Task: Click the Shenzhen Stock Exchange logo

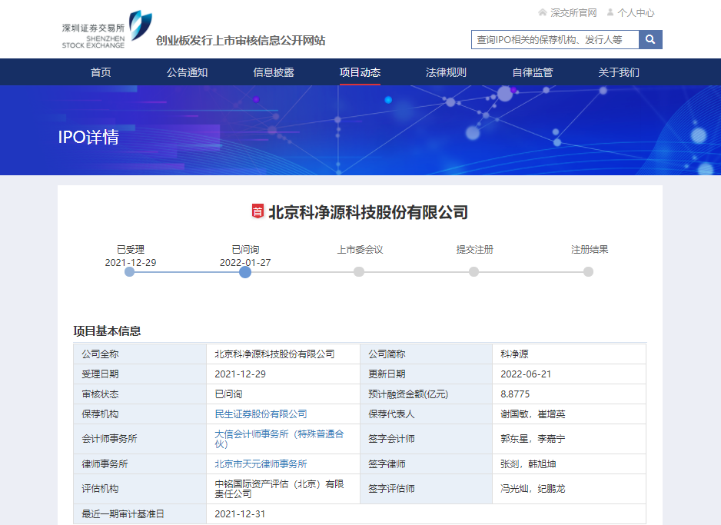Action: coord(107,29)
